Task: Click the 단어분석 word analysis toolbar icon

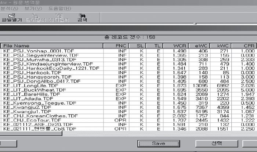Action: [x=35, y=18]
